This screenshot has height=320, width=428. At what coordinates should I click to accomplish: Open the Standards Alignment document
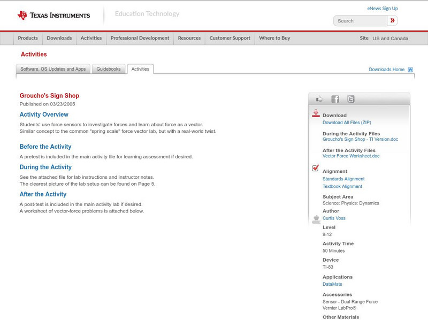click(x=344, y=179)
